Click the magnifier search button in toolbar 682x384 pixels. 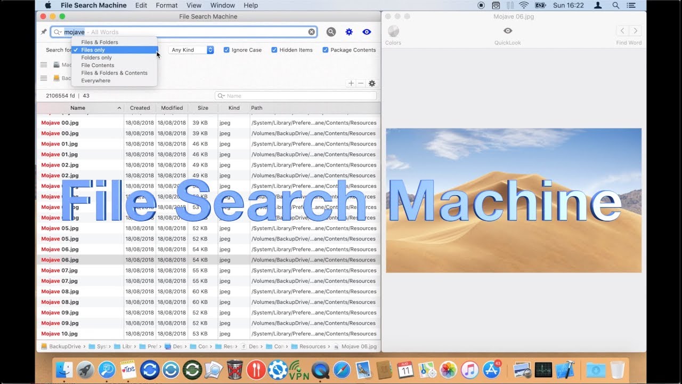pos(331,32)
